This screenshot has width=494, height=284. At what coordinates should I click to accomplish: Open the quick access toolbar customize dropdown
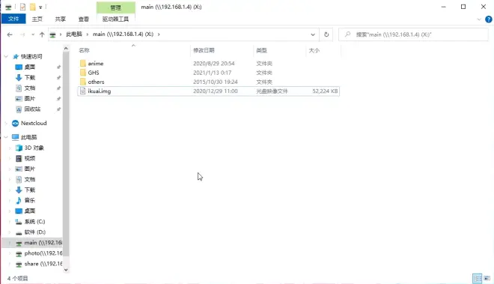coord(40,7)
